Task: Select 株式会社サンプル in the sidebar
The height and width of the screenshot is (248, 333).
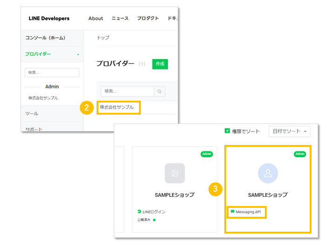Action: point(43,98)
